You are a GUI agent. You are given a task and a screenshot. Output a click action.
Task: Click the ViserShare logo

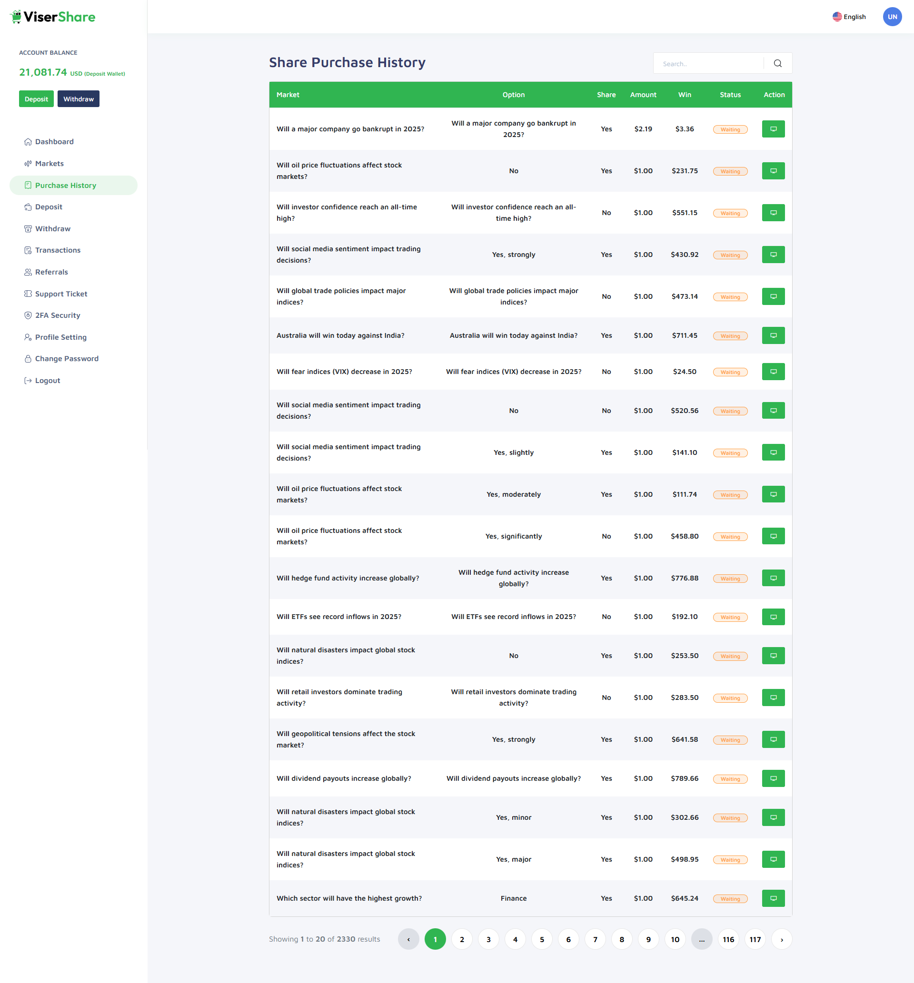pyautogui.click(x=53, y=17)
